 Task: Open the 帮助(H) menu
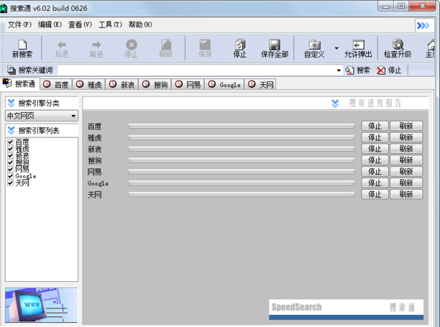(x=140, y=24)
